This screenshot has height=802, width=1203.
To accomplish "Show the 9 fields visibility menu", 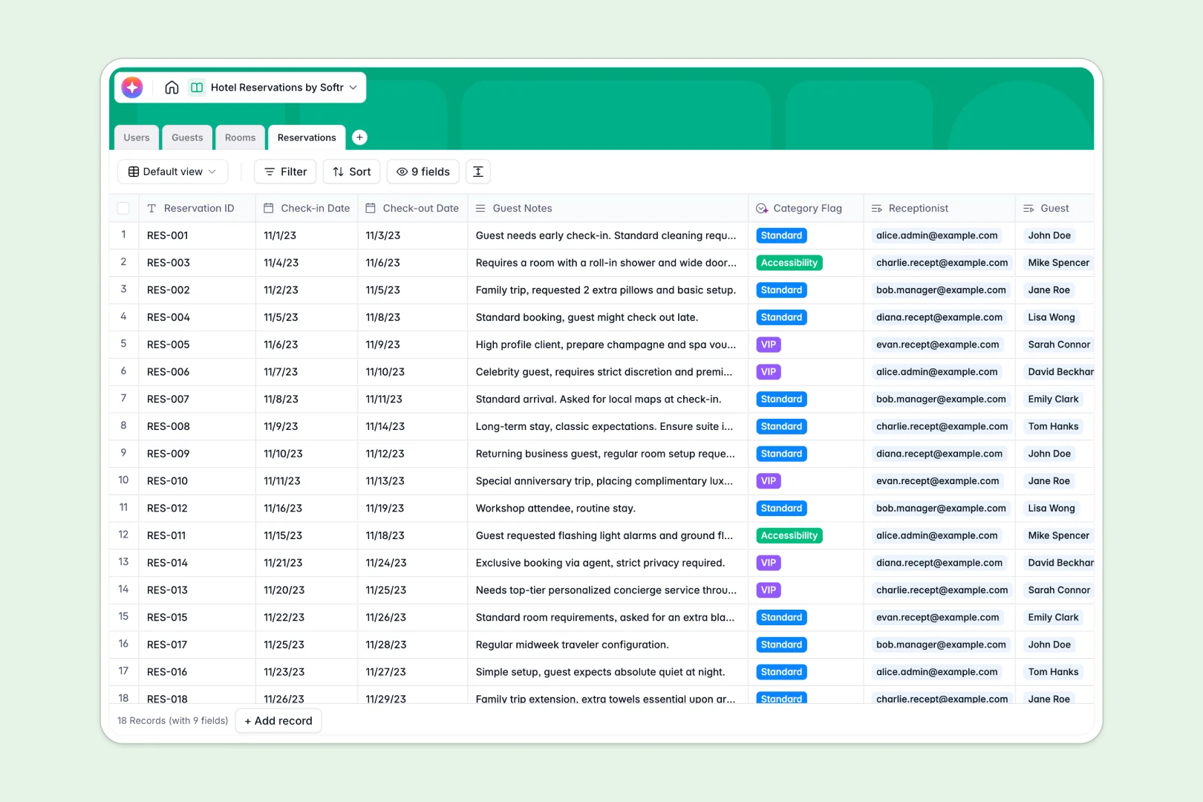I will tap(423, 172).
